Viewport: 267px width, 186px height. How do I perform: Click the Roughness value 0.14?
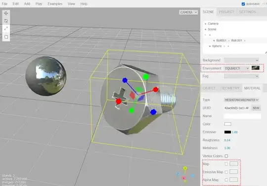227,140
